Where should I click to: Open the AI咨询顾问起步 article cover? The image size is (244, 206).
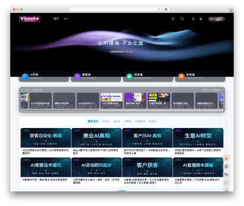[97, 167]
